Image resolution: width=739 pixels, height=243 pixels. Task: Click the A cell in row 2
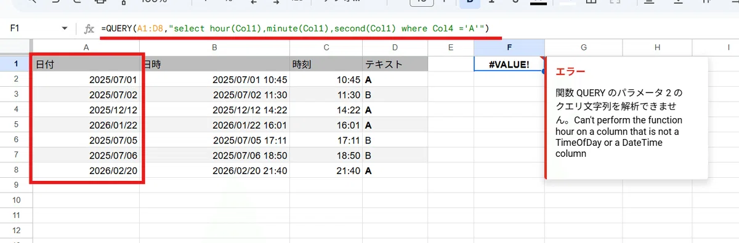click(395, 79)
